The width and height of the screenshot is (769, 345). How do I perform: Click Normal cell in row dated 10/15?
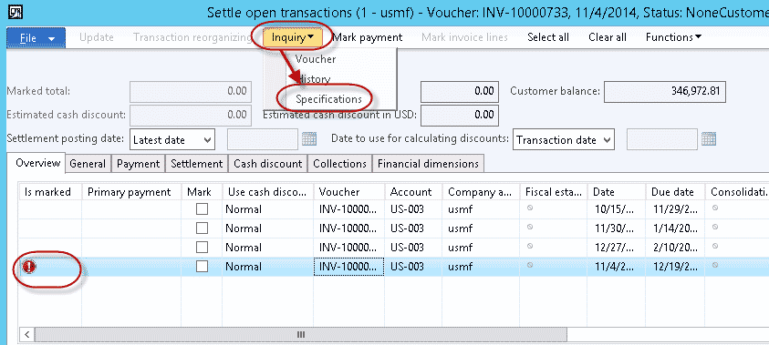[268, 209]
